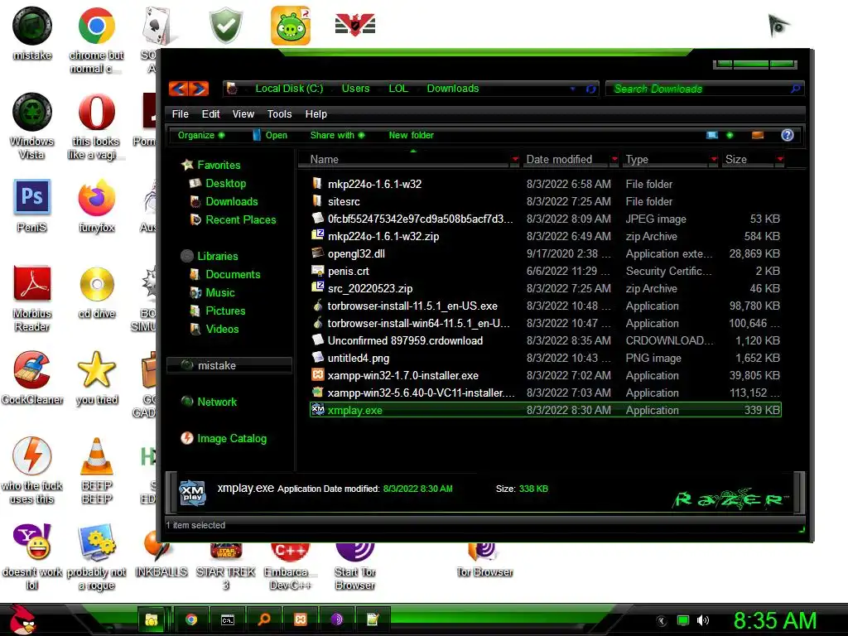Open the Date modified column filter arrow

coord(614,159)
